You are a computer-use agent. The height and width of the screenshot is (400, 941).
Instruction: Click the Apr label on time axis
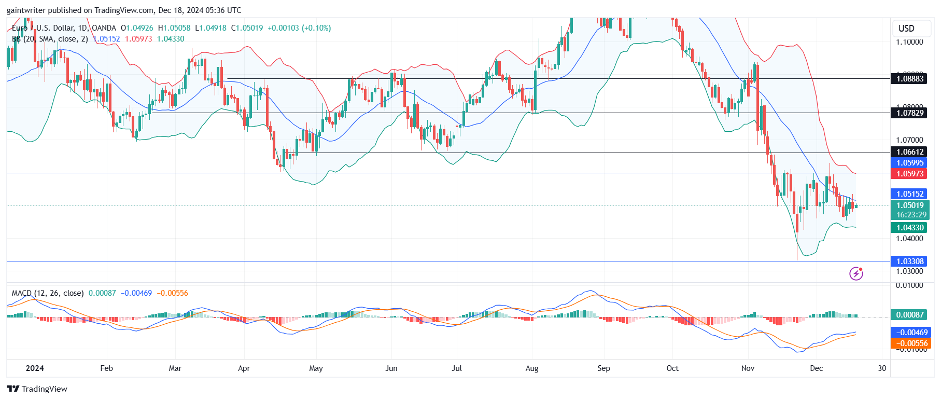pos(244,368)
